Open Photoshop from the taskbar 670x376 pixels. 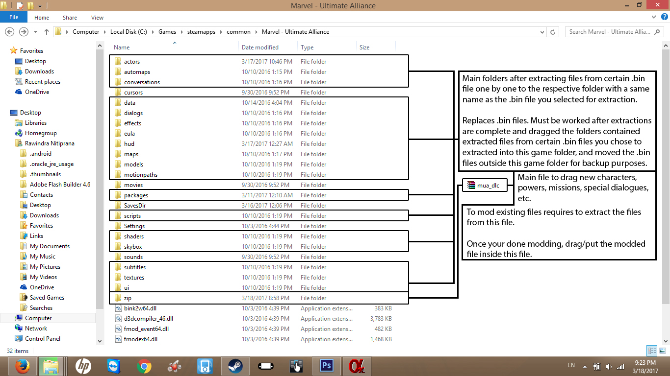(326, 366)
